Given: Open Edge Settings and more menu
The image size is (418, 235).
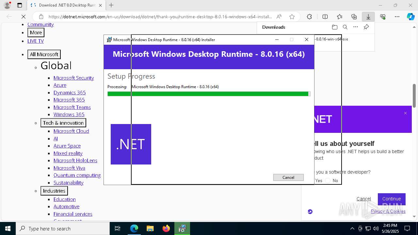Looking at the screenshot, I should [x=397, y=17].
